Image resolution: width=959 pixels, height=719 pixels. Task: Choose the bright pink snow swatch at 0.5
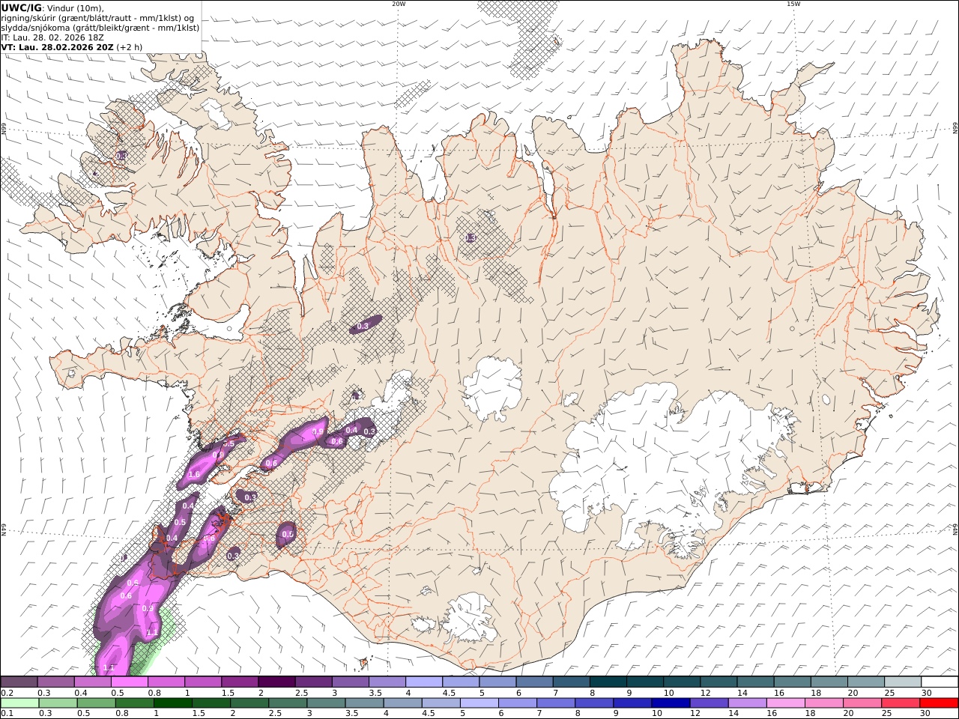129,682
